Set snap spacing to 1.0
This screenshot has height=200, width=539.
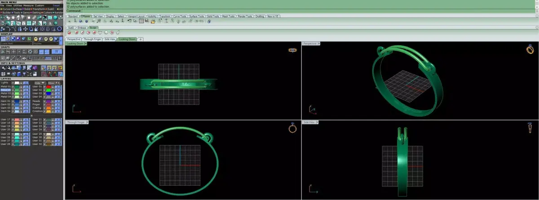(54, 58)
